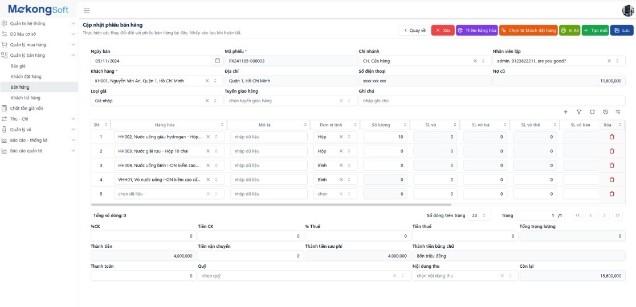
Task: Go to Khách trả hàng page
Action: [26, 98]
